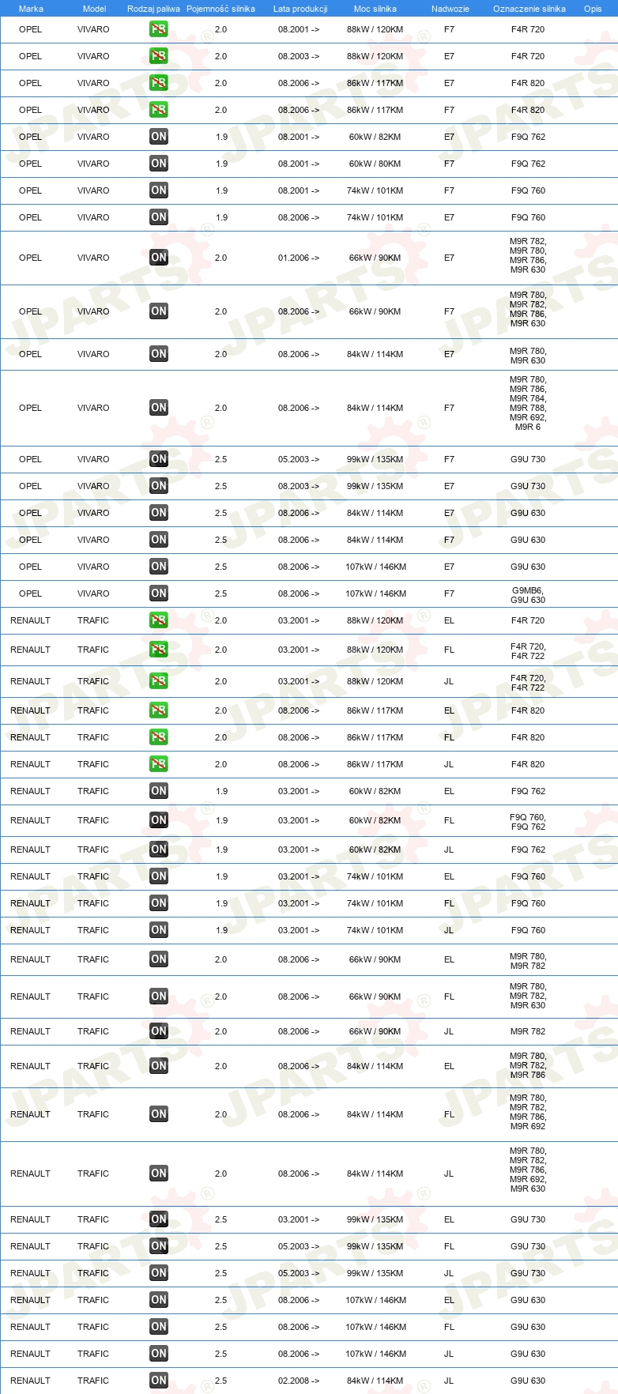Click diesel icon for Opel Vivaro 01.2006 66kW row
This screenshot has height=1394, width=618.
(x=159, y=258)
